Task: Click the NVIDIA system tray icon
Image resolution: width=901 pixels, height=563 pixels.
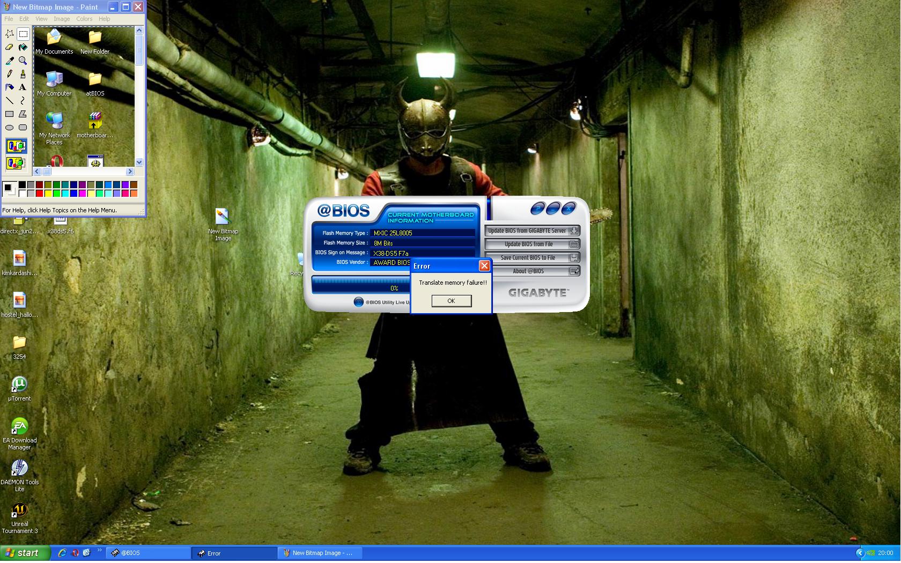Action: [x=871, y=553]
